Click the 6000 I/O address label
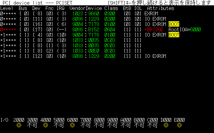This screenshot has width=214, height=133. pyautogui.click(x=72, y=120)
